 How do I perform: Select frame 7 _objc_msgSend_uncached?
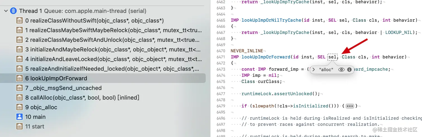[x=63, y=88]
